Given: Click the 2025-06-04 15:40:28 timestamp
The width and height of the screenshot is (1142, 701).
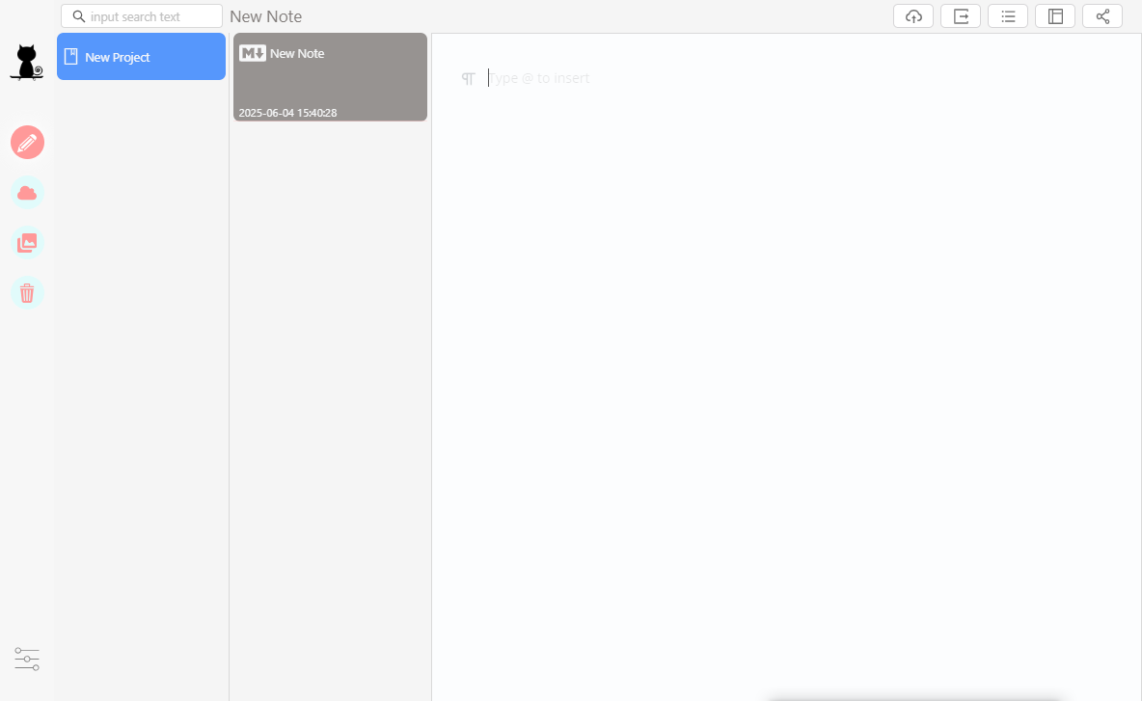Looking at the screenshot, I should coord(287,113).
